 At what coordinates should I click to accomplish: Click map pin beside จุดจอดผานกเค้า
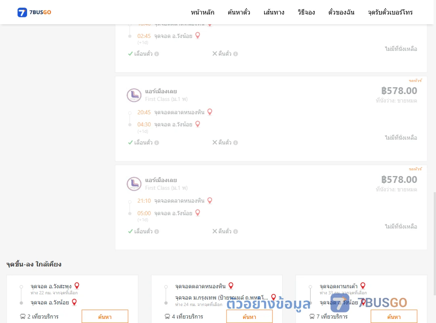(363, 286)
